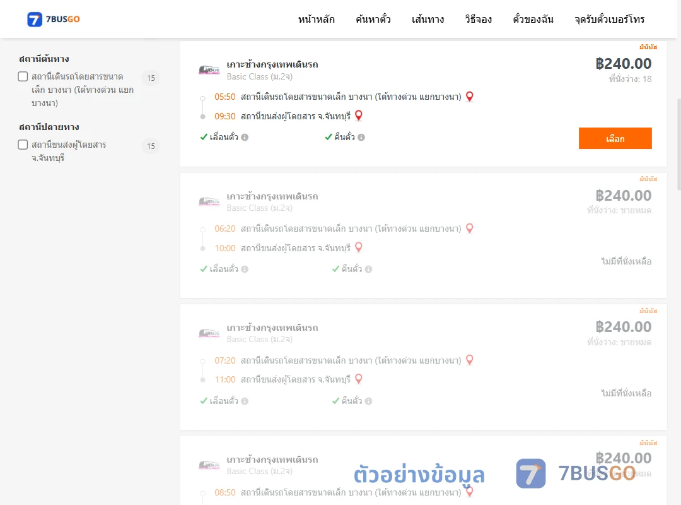Click operator bus logo on 07:20 trip
The image size is (681, 505).
pyautogui.click(x=209, y=333)
